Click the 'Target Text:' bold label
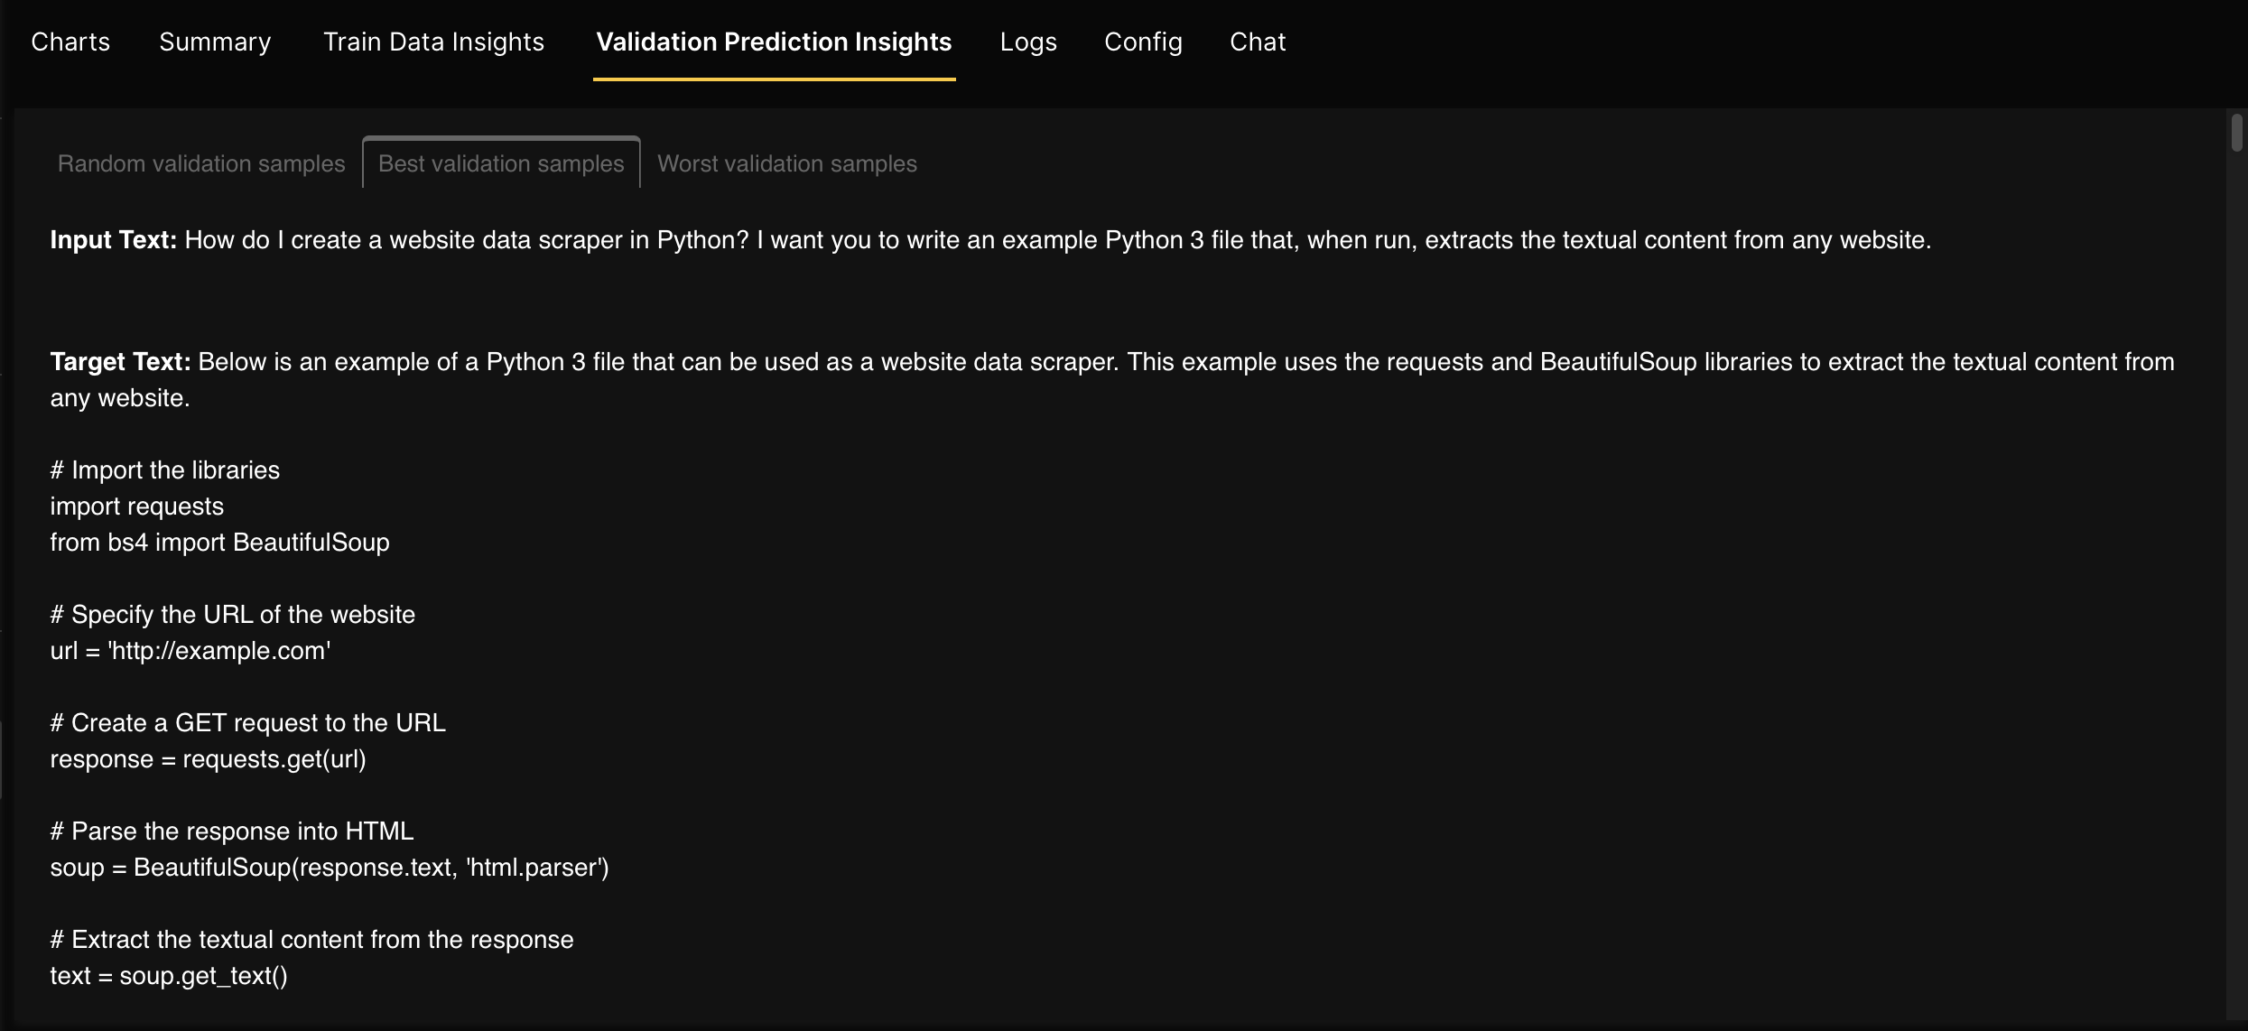The width and height of the screenshot is (2248, 1031). pyautogui.click(x=120, y=362)
